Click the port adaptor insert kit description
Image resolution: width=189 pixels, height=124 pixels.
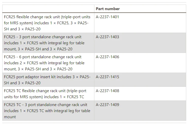click(x=47, y=80)
